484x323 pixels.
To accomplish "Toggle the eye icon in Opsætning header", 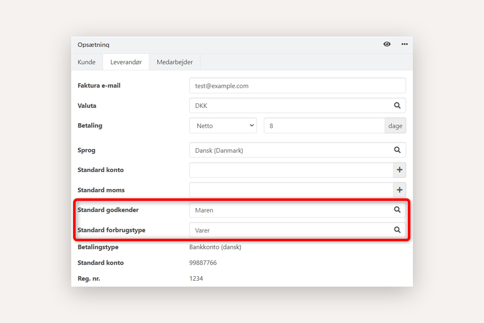I will point(387,44).
